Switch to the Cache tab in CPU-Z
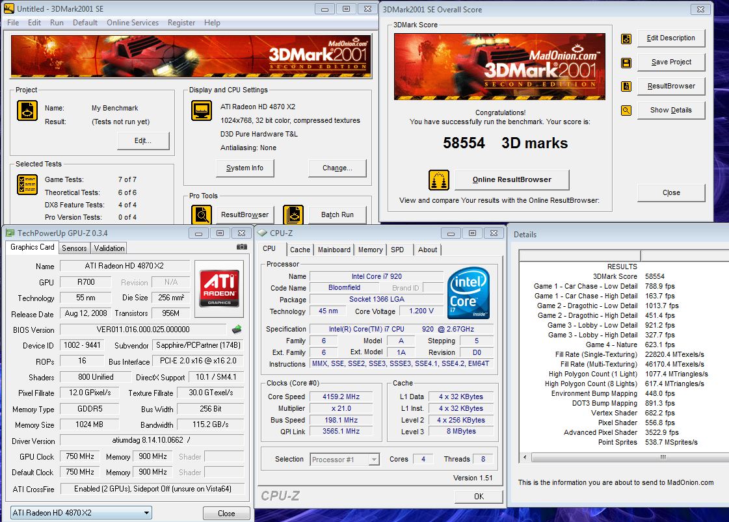Image resolution: width=729 pixels, height=522 pixels. pos(300,250)
